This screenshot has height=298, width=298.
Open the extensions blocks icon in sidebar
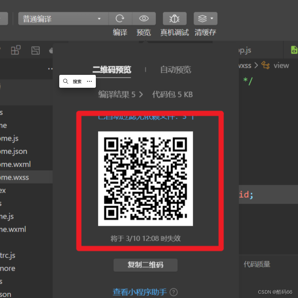pyautogui.click(x=16, y=50)
